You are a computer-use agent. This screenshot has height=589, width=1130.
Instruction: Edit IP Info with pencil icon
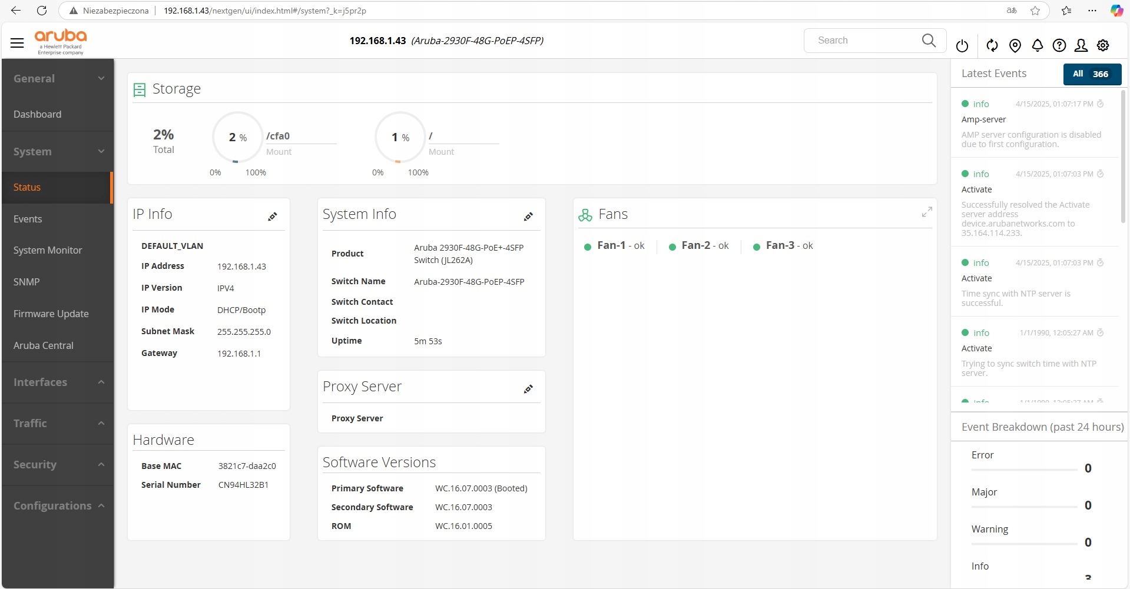(273, 217)
